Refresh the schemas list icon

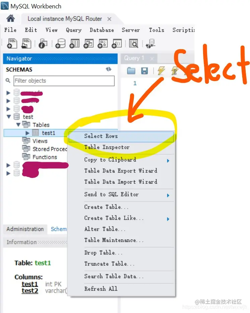tap(109, 69)
